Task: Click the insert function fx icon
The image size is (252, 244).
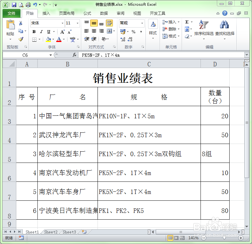Action: [x=74, y=55]
